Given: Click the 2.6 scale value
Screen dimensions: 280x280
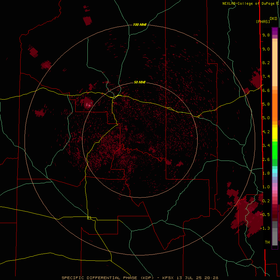Looking at the screenshot, I should point(266,159).
